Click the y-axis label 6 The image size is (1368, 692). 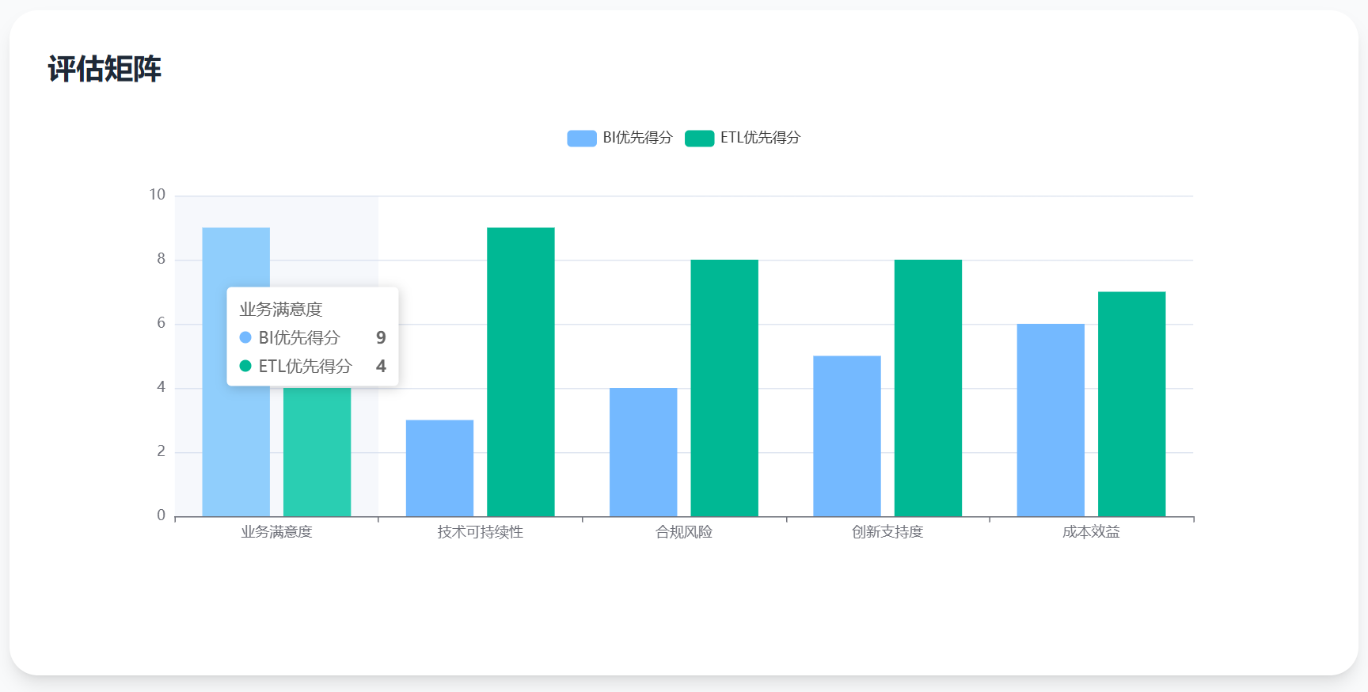(x=161, y=323)
